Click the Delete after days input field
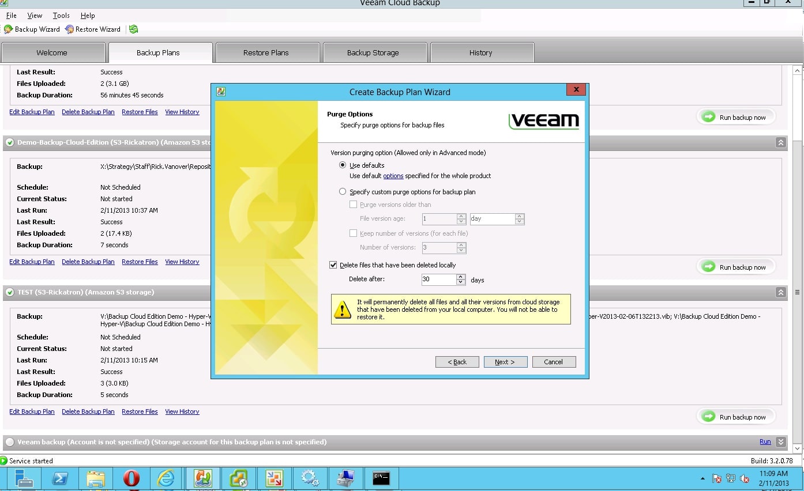Screen dimensions: 804x491 [438, 280]
